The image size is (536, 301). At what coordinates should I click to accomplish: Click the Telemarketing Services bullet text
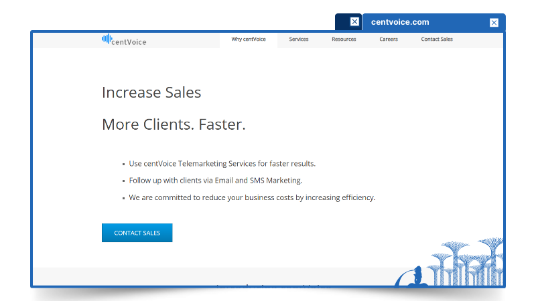pos(222,163)
